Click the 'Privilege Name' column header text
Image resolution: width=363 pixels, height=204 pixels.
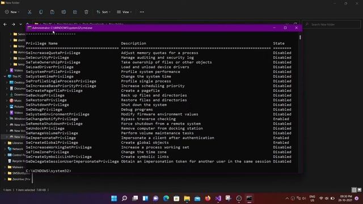click(x=41, y=43)
